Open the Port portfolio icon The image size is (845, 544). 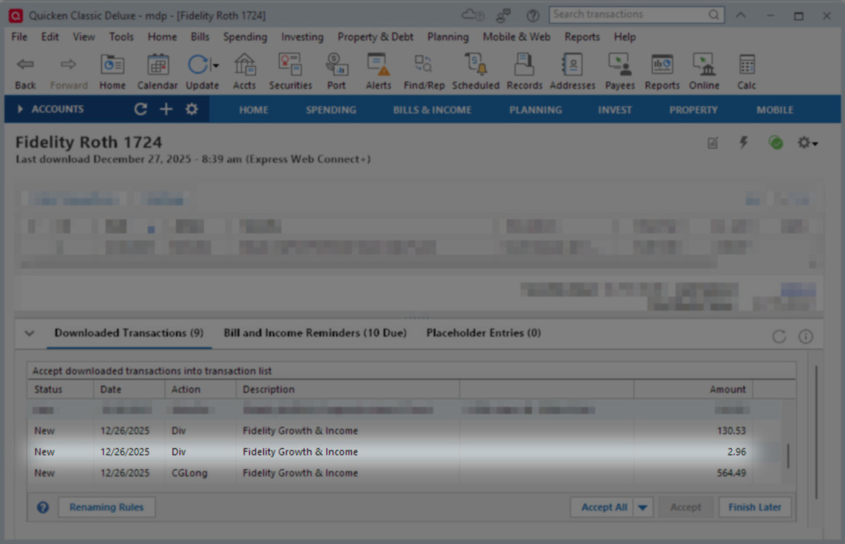[x=336, y=72]
